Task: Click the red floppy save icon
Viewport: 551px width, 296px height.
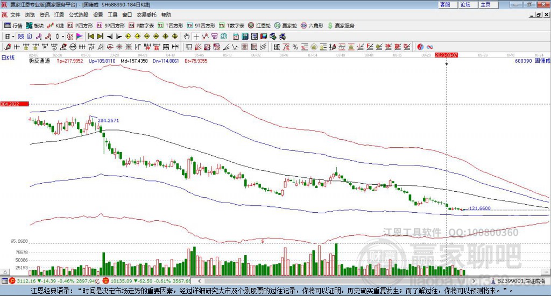Action: tap(264, 37)
